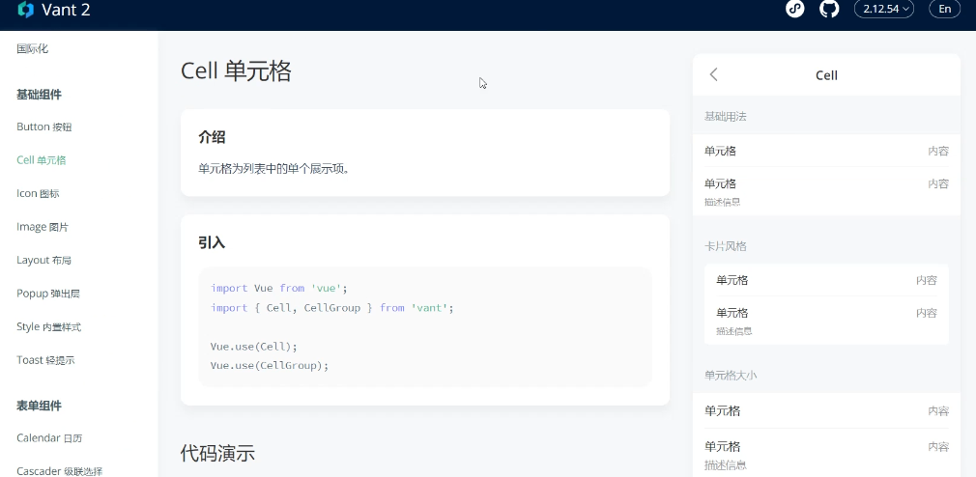The height and width of the screenshot is (477, 976).
Task: Click the code line Vue.use(Cell);
Action: pyautogui.click(x=254, y=347)
